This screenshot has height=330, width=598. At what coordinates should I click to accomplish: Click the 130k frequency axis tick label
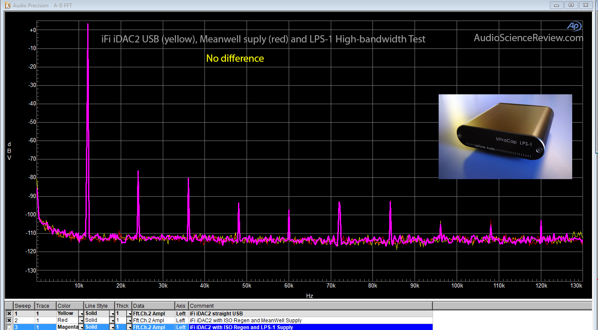point(576,286)
